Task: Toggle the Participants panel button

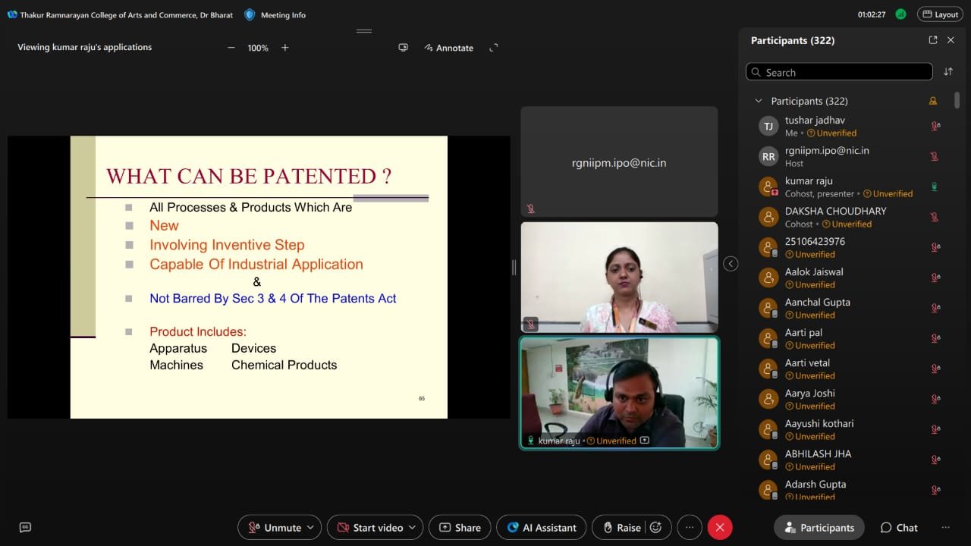Action: point(819,528)
